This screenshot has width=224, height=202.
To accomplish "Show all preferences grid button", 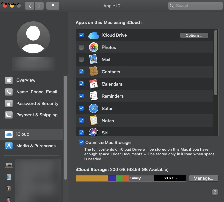I will pyautogui.click(x=53, y=6).
